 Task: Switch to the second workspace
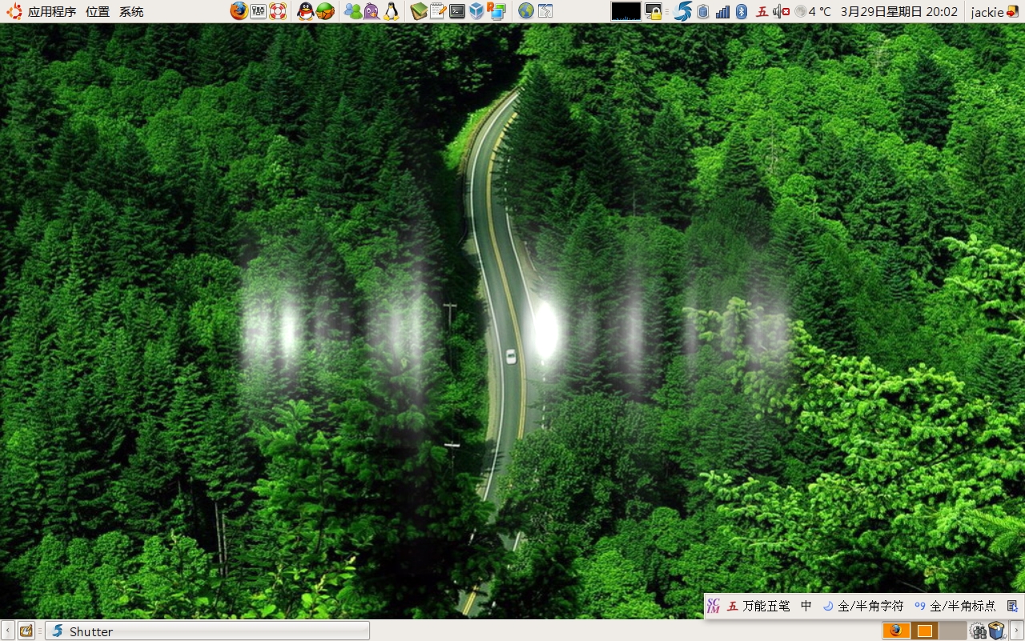925,630
